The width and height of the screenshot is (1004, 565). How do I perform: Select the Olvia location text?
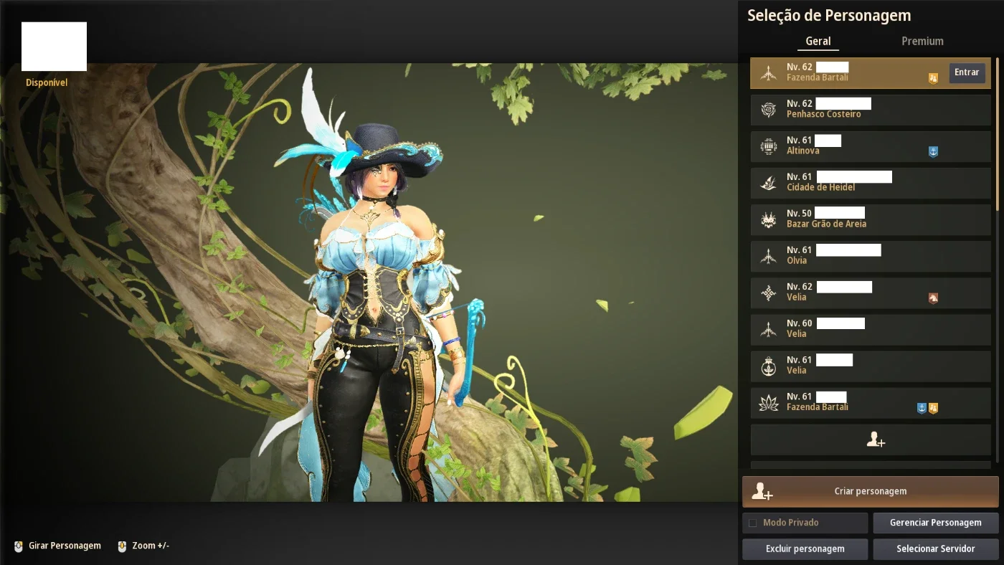coord(797,261)
